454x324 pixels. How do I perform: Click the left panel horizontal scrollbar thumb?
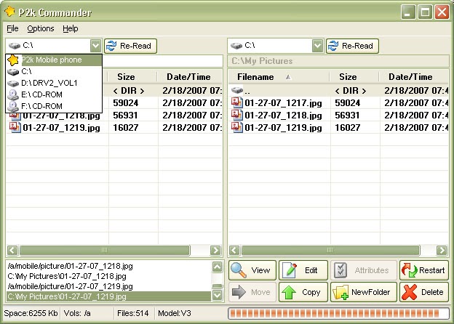point(105,251)
